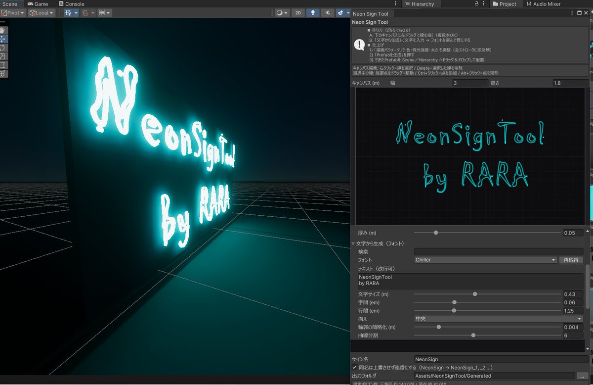593x385 pixels.
Task: Open Pivot handle position dropdown
Action: 13,13
